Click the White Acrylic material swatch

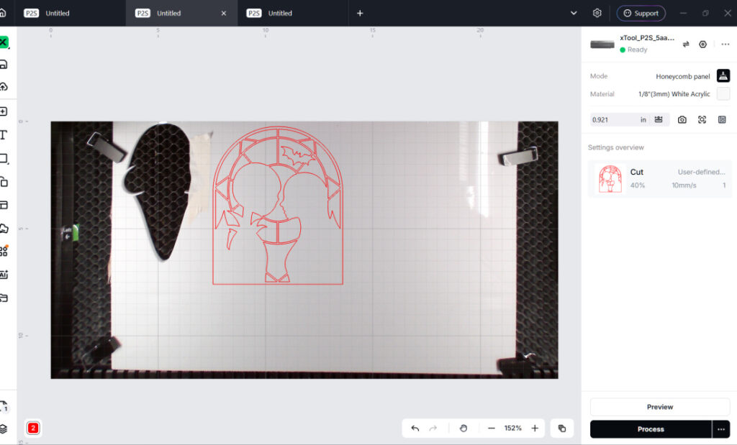click(723, 94)
